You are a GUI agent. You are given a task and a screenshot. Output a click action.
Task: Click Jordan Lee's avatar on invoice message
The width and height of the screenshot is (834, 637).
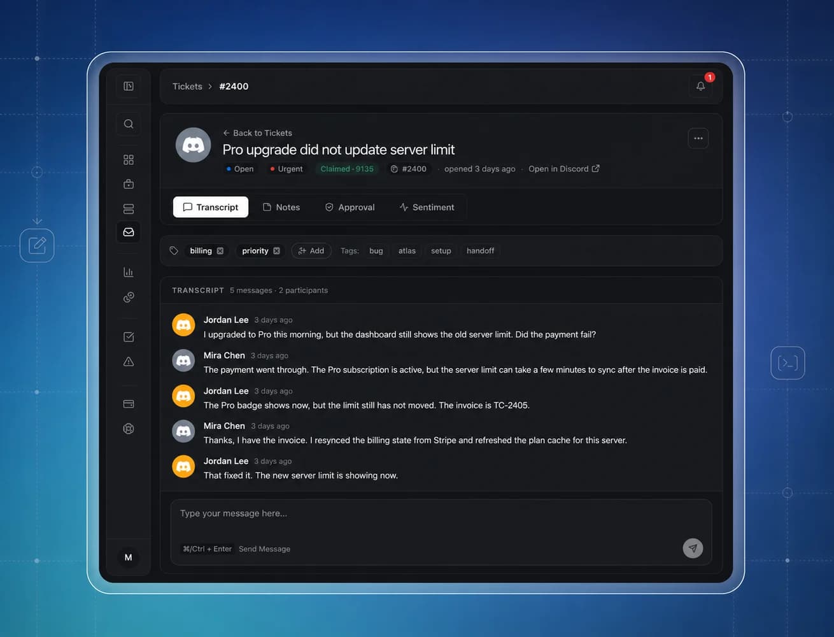pyautogui.click(x=183, y=396)
